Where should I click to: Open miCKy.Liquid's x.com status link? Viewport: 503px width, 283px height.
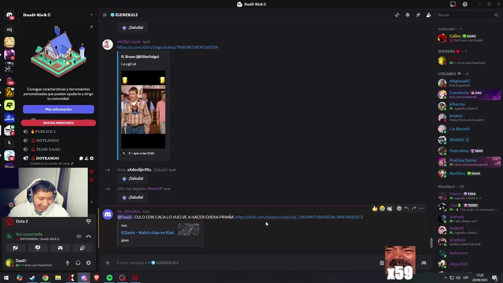[167, 47]
